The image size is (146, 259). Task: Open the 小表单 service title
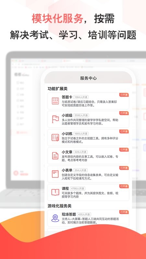click(x=67, y=170)
